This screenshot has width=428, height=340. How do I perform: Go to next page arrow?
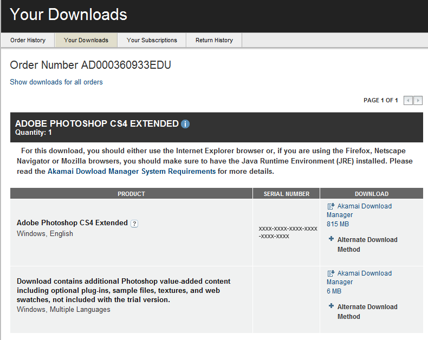pos(418,100)
